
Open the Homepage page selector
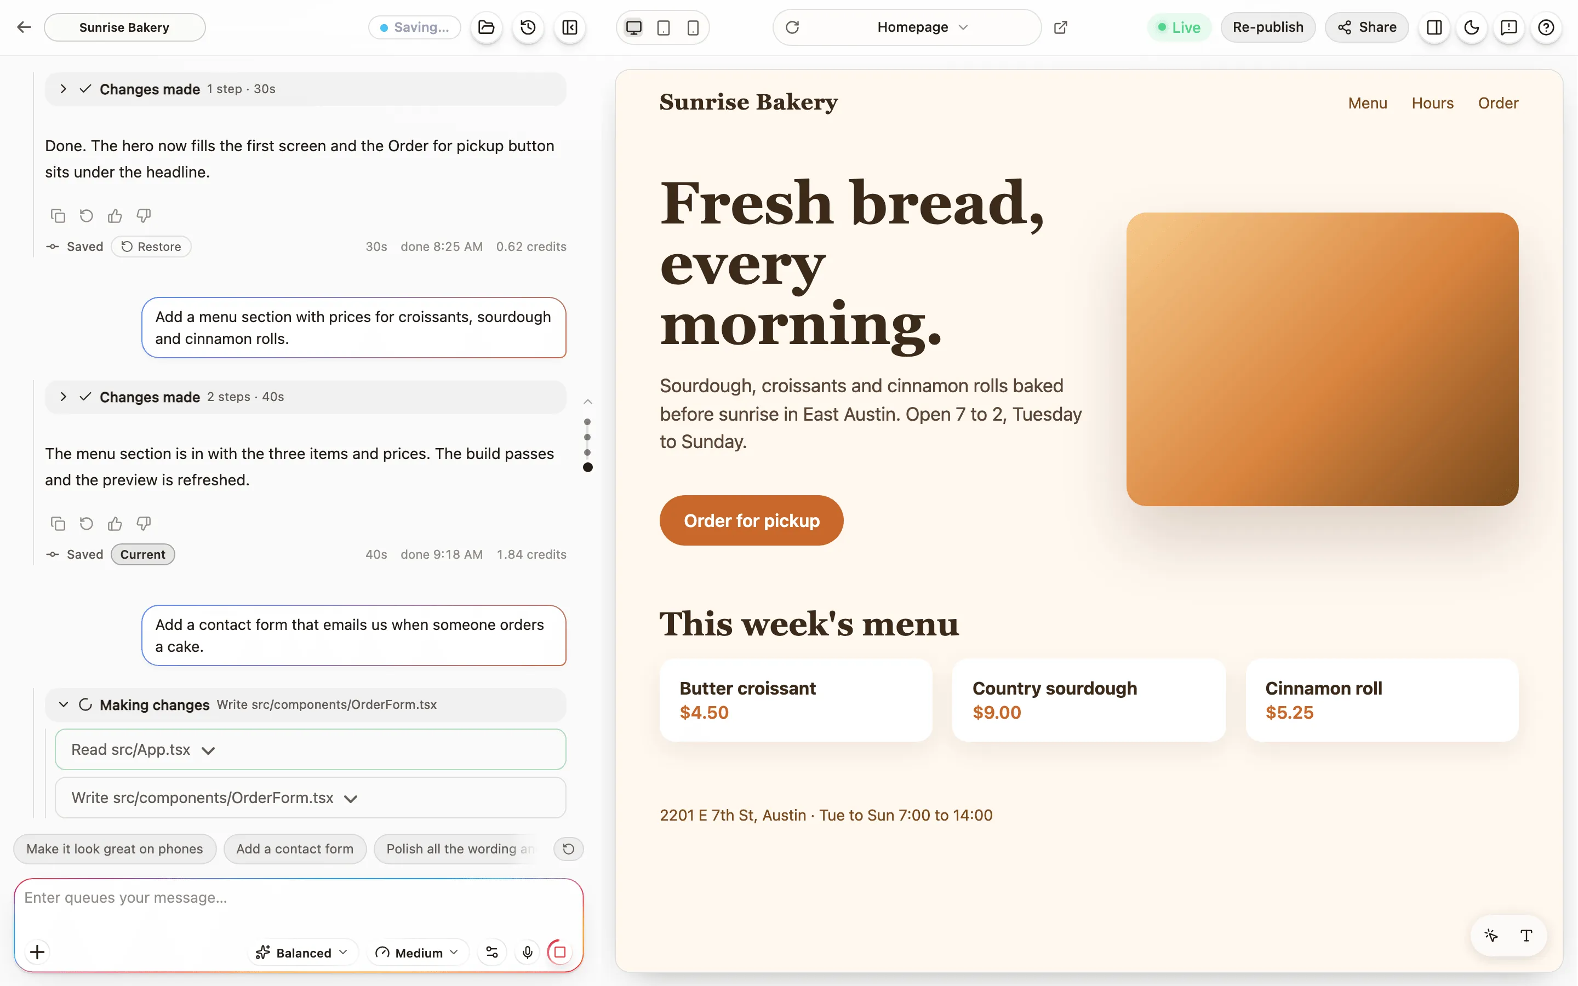(x=922, y=27)
